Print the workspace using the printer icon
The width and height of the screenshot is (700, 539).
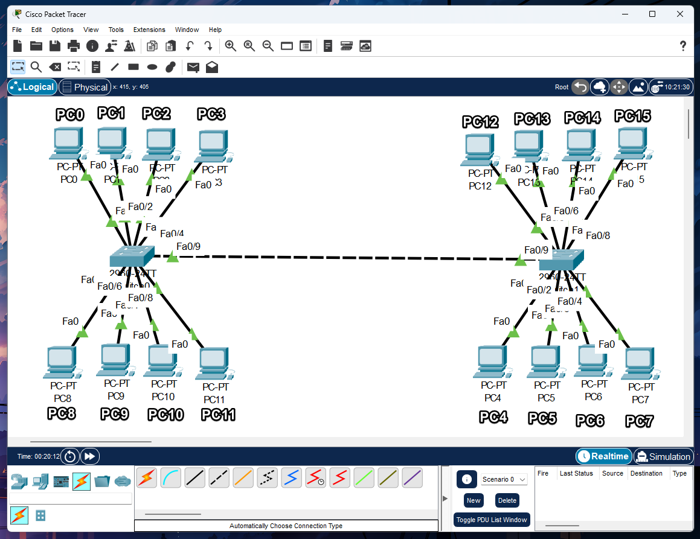pos(74,46)
